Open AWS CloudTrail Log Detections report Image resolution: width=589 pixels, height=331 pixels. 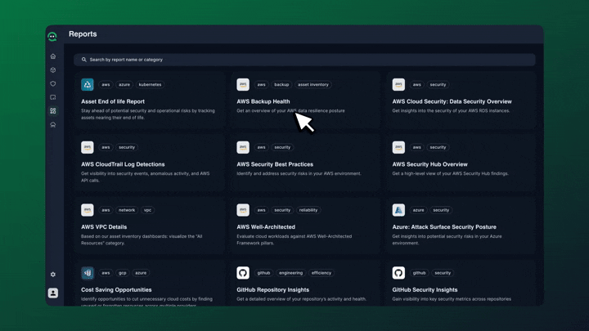tap(123, 164)
